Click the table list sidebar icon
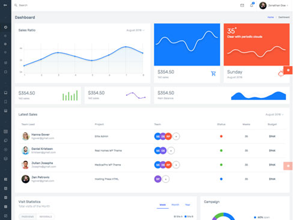The height and width of the screenshot is (220, 293). click(5, 132)
